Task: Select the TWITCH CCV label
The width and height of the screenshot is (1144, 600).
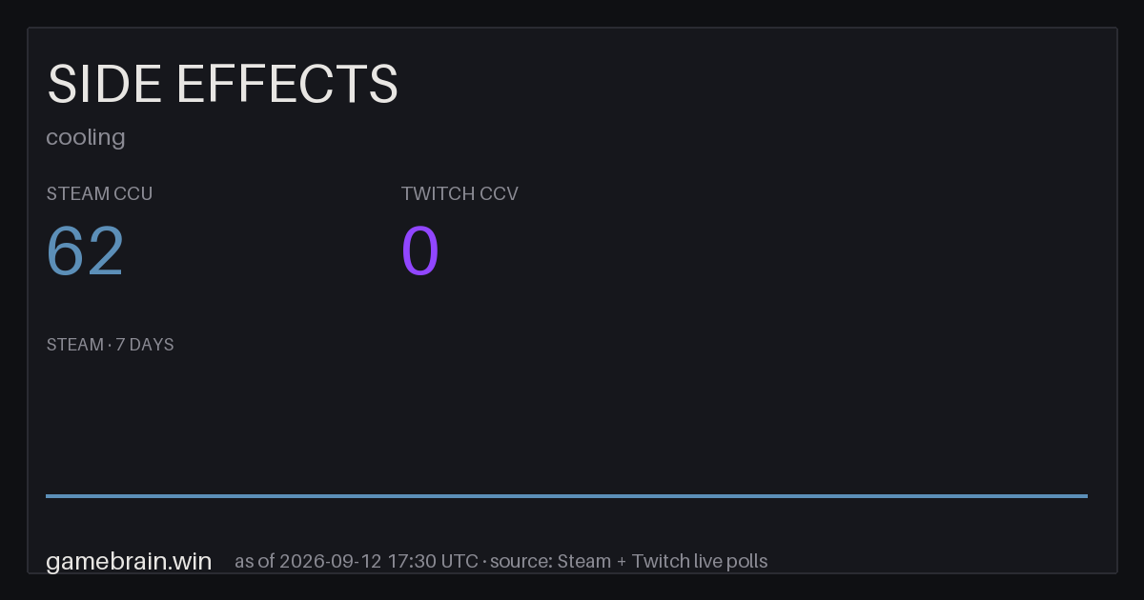Action: click(x=460, y=193)
